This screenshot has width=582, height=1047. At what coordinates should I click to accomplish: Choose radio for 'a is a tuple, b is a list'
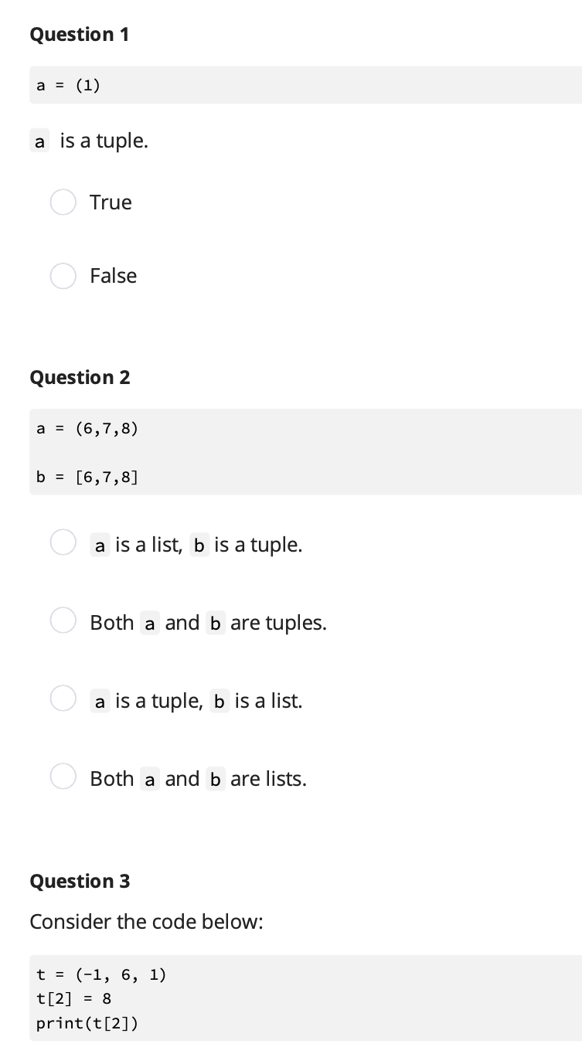tap(63, 699)
